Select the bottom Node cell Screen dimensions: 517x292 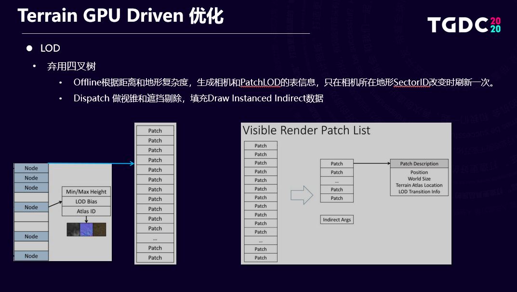point(31,256)
